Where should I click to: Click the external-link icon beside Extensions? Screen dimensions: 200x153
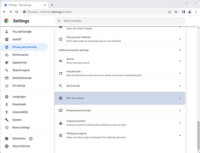tap(31, 139)
